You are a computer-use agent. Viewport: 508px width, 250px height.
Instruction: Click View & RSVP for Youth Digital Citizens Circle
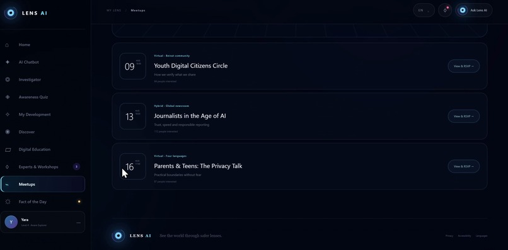pos(464,66)
